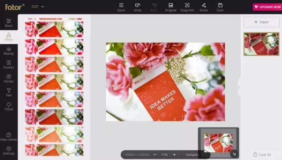Screen dimensions: 282x160
Task: Collapse the right side panel arrow
Action: tap(239, 87)
